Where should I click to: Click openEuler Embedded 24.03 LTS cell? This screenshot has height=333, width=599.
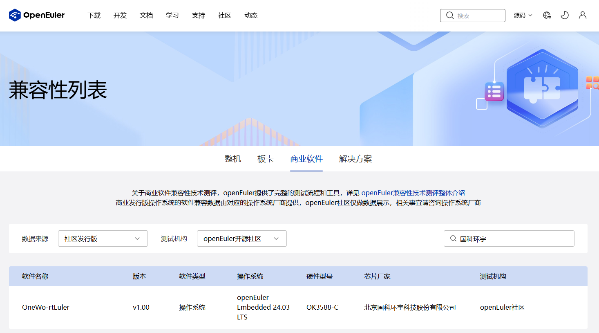pyautogui.click(x=263, y=307)
